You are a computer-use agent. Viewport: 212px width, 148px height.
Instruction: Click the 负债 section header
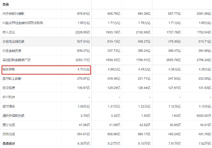(x=6, y=4)
